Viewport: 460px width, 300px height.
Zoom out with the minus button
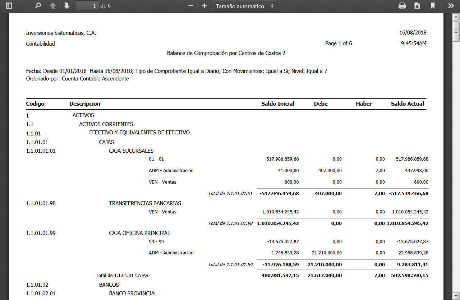191,6
